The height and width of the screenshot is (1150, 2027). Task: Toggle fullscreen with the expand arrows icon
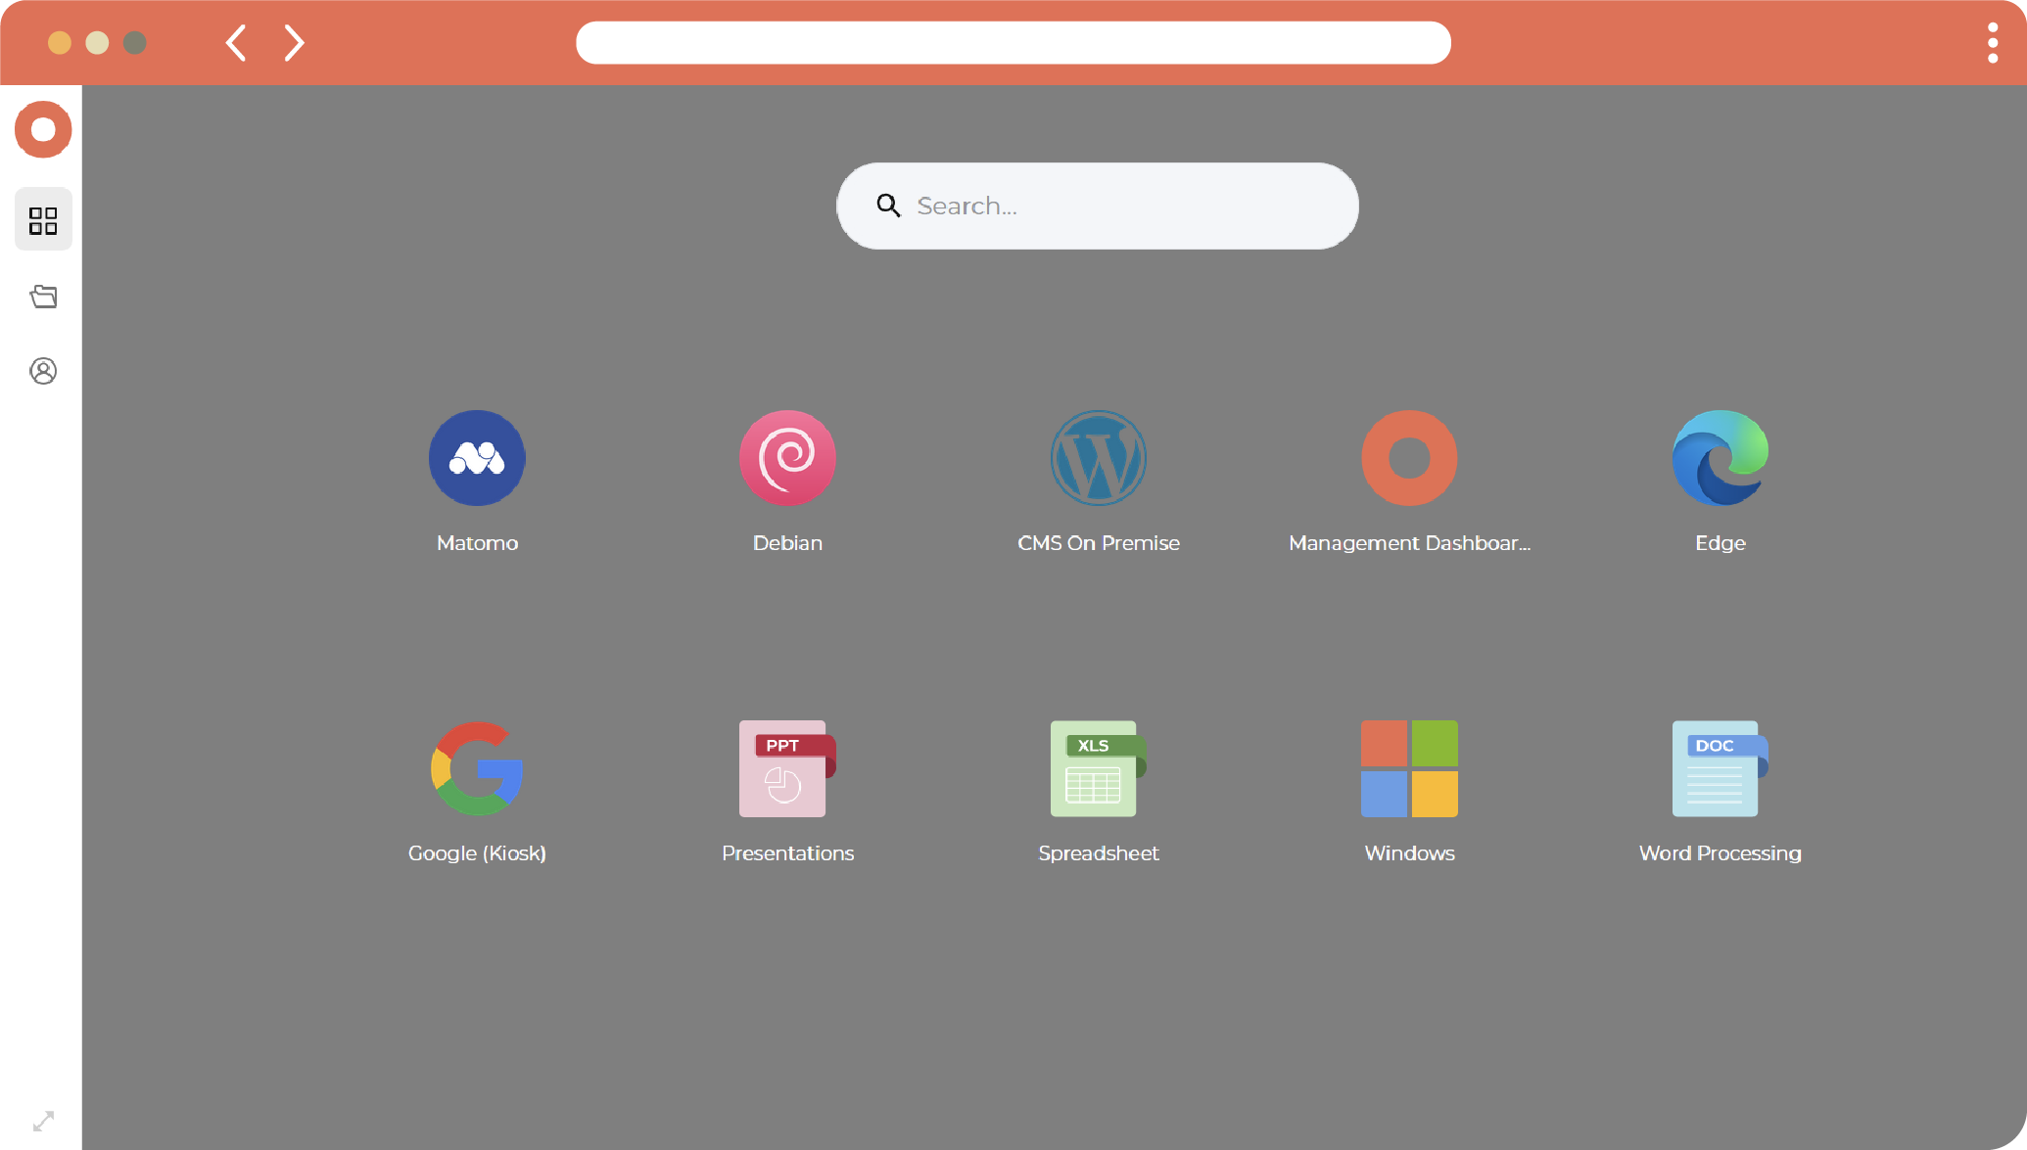43,1121
